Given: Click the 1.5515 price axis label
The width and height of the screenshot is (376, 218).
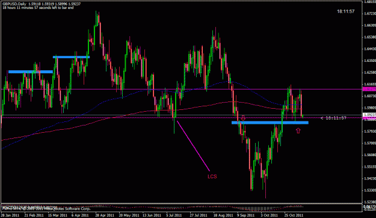Looking at the screenshot, I should pos(370,166).
